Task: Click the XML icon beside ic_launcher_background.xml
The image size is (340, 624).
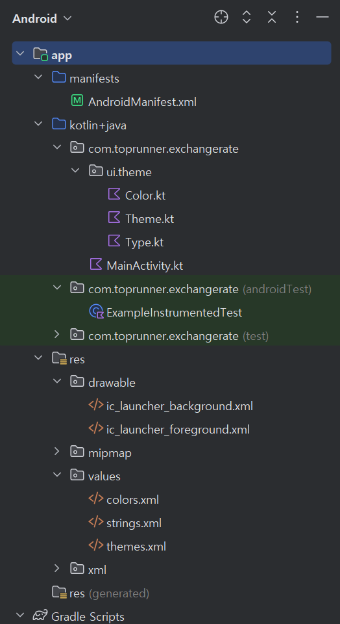Action: 96,405
